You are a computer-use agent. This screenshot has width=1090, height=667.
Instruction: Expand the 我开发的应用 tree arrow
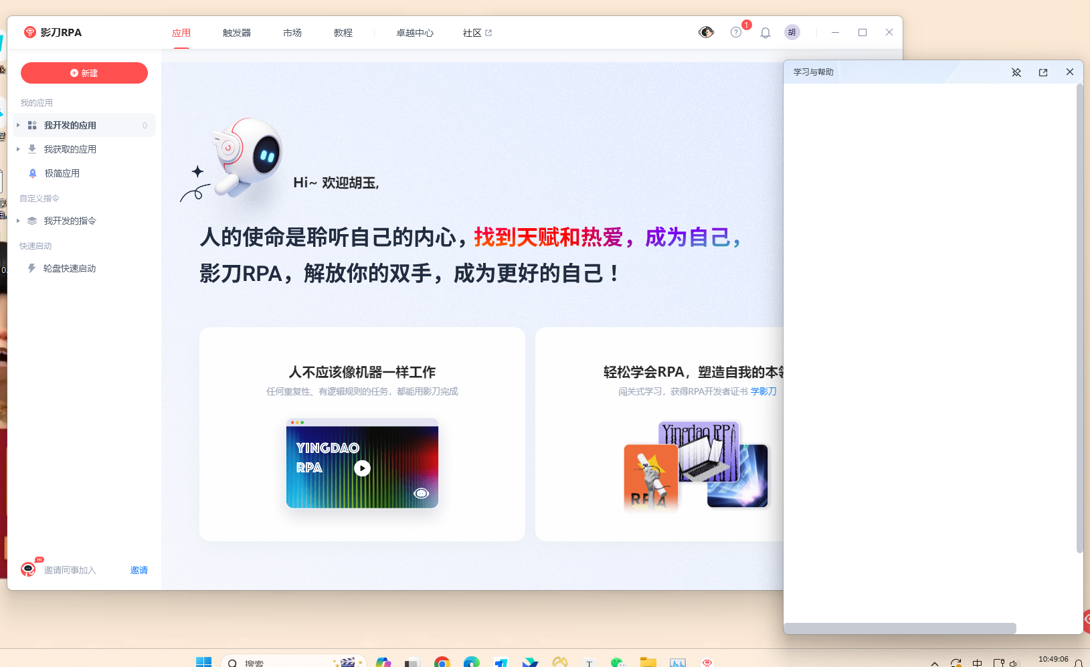[18, 125]
